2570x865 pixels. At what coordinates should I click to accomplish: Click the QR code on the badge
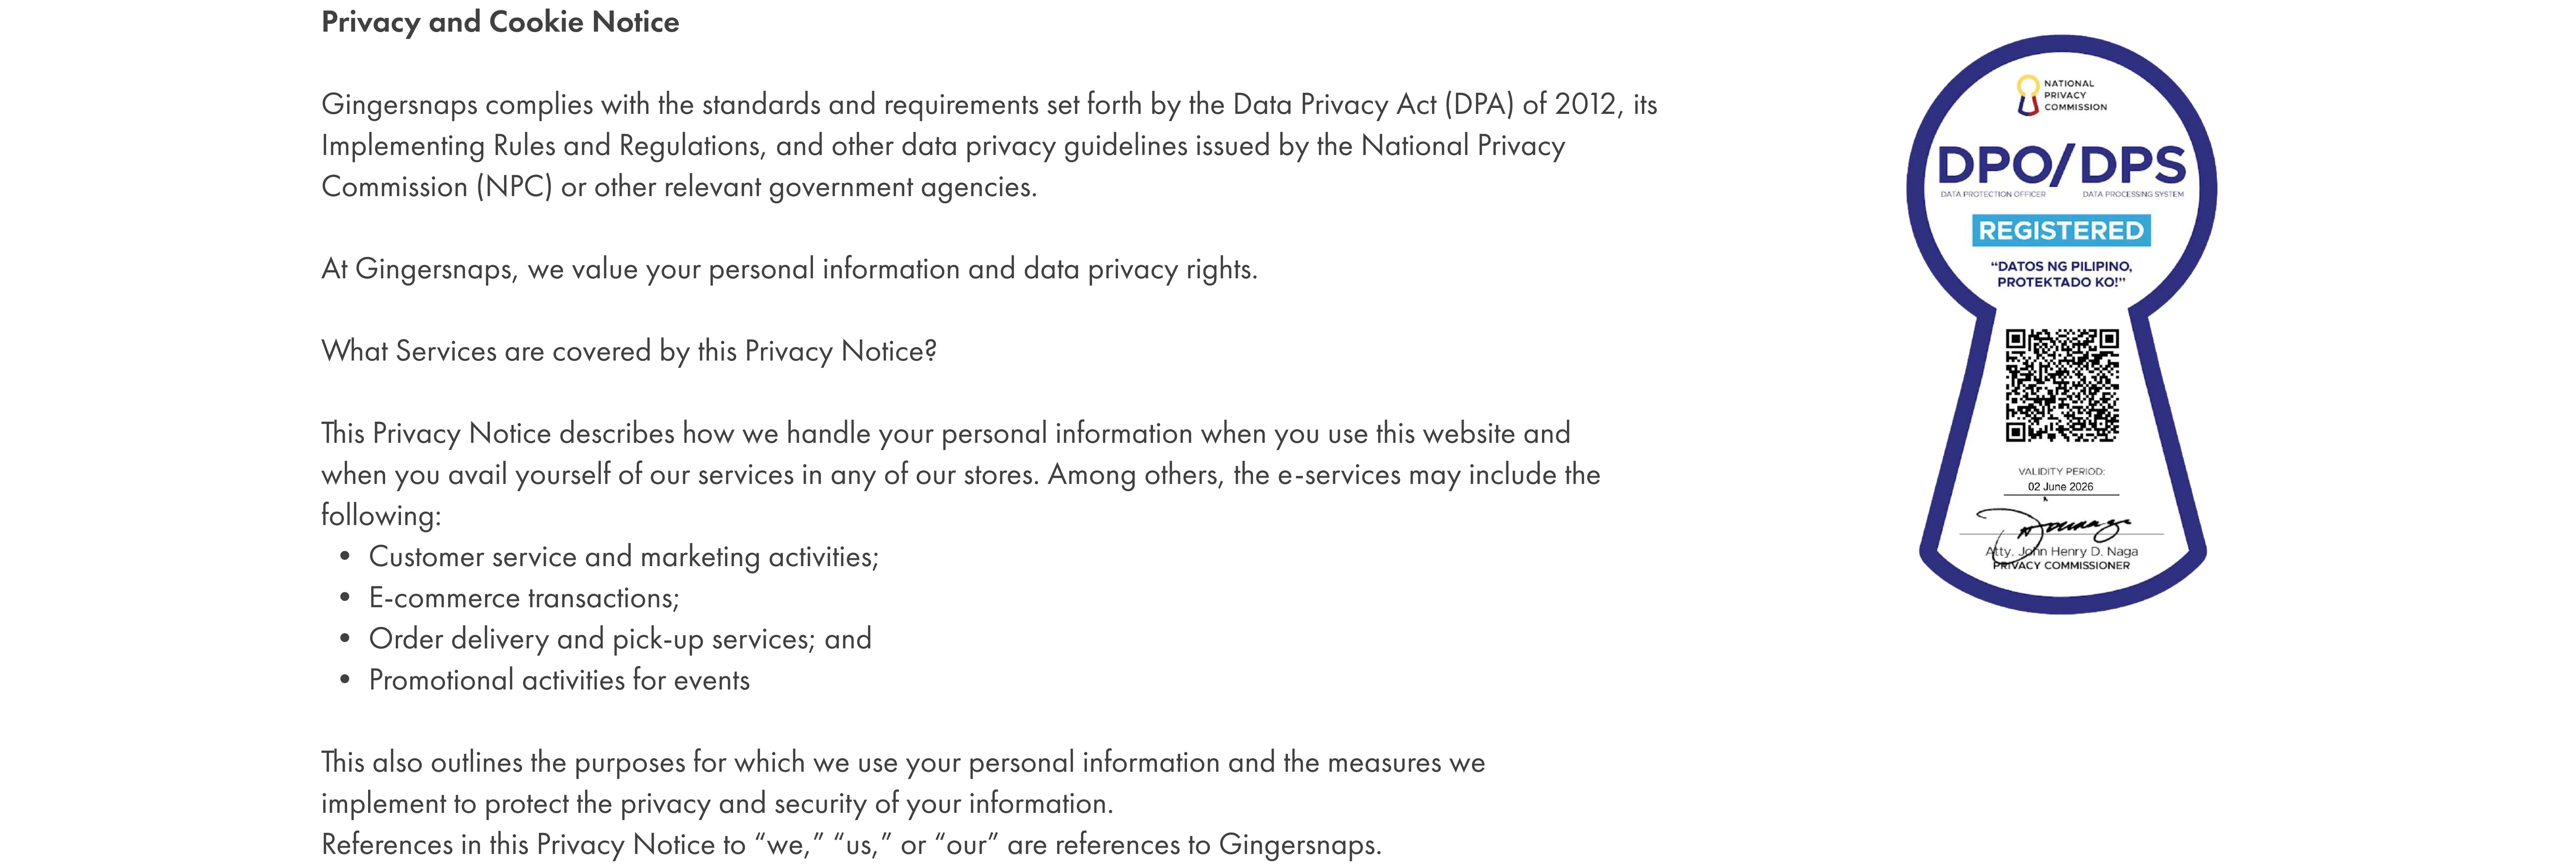(x=2061, y=385)
